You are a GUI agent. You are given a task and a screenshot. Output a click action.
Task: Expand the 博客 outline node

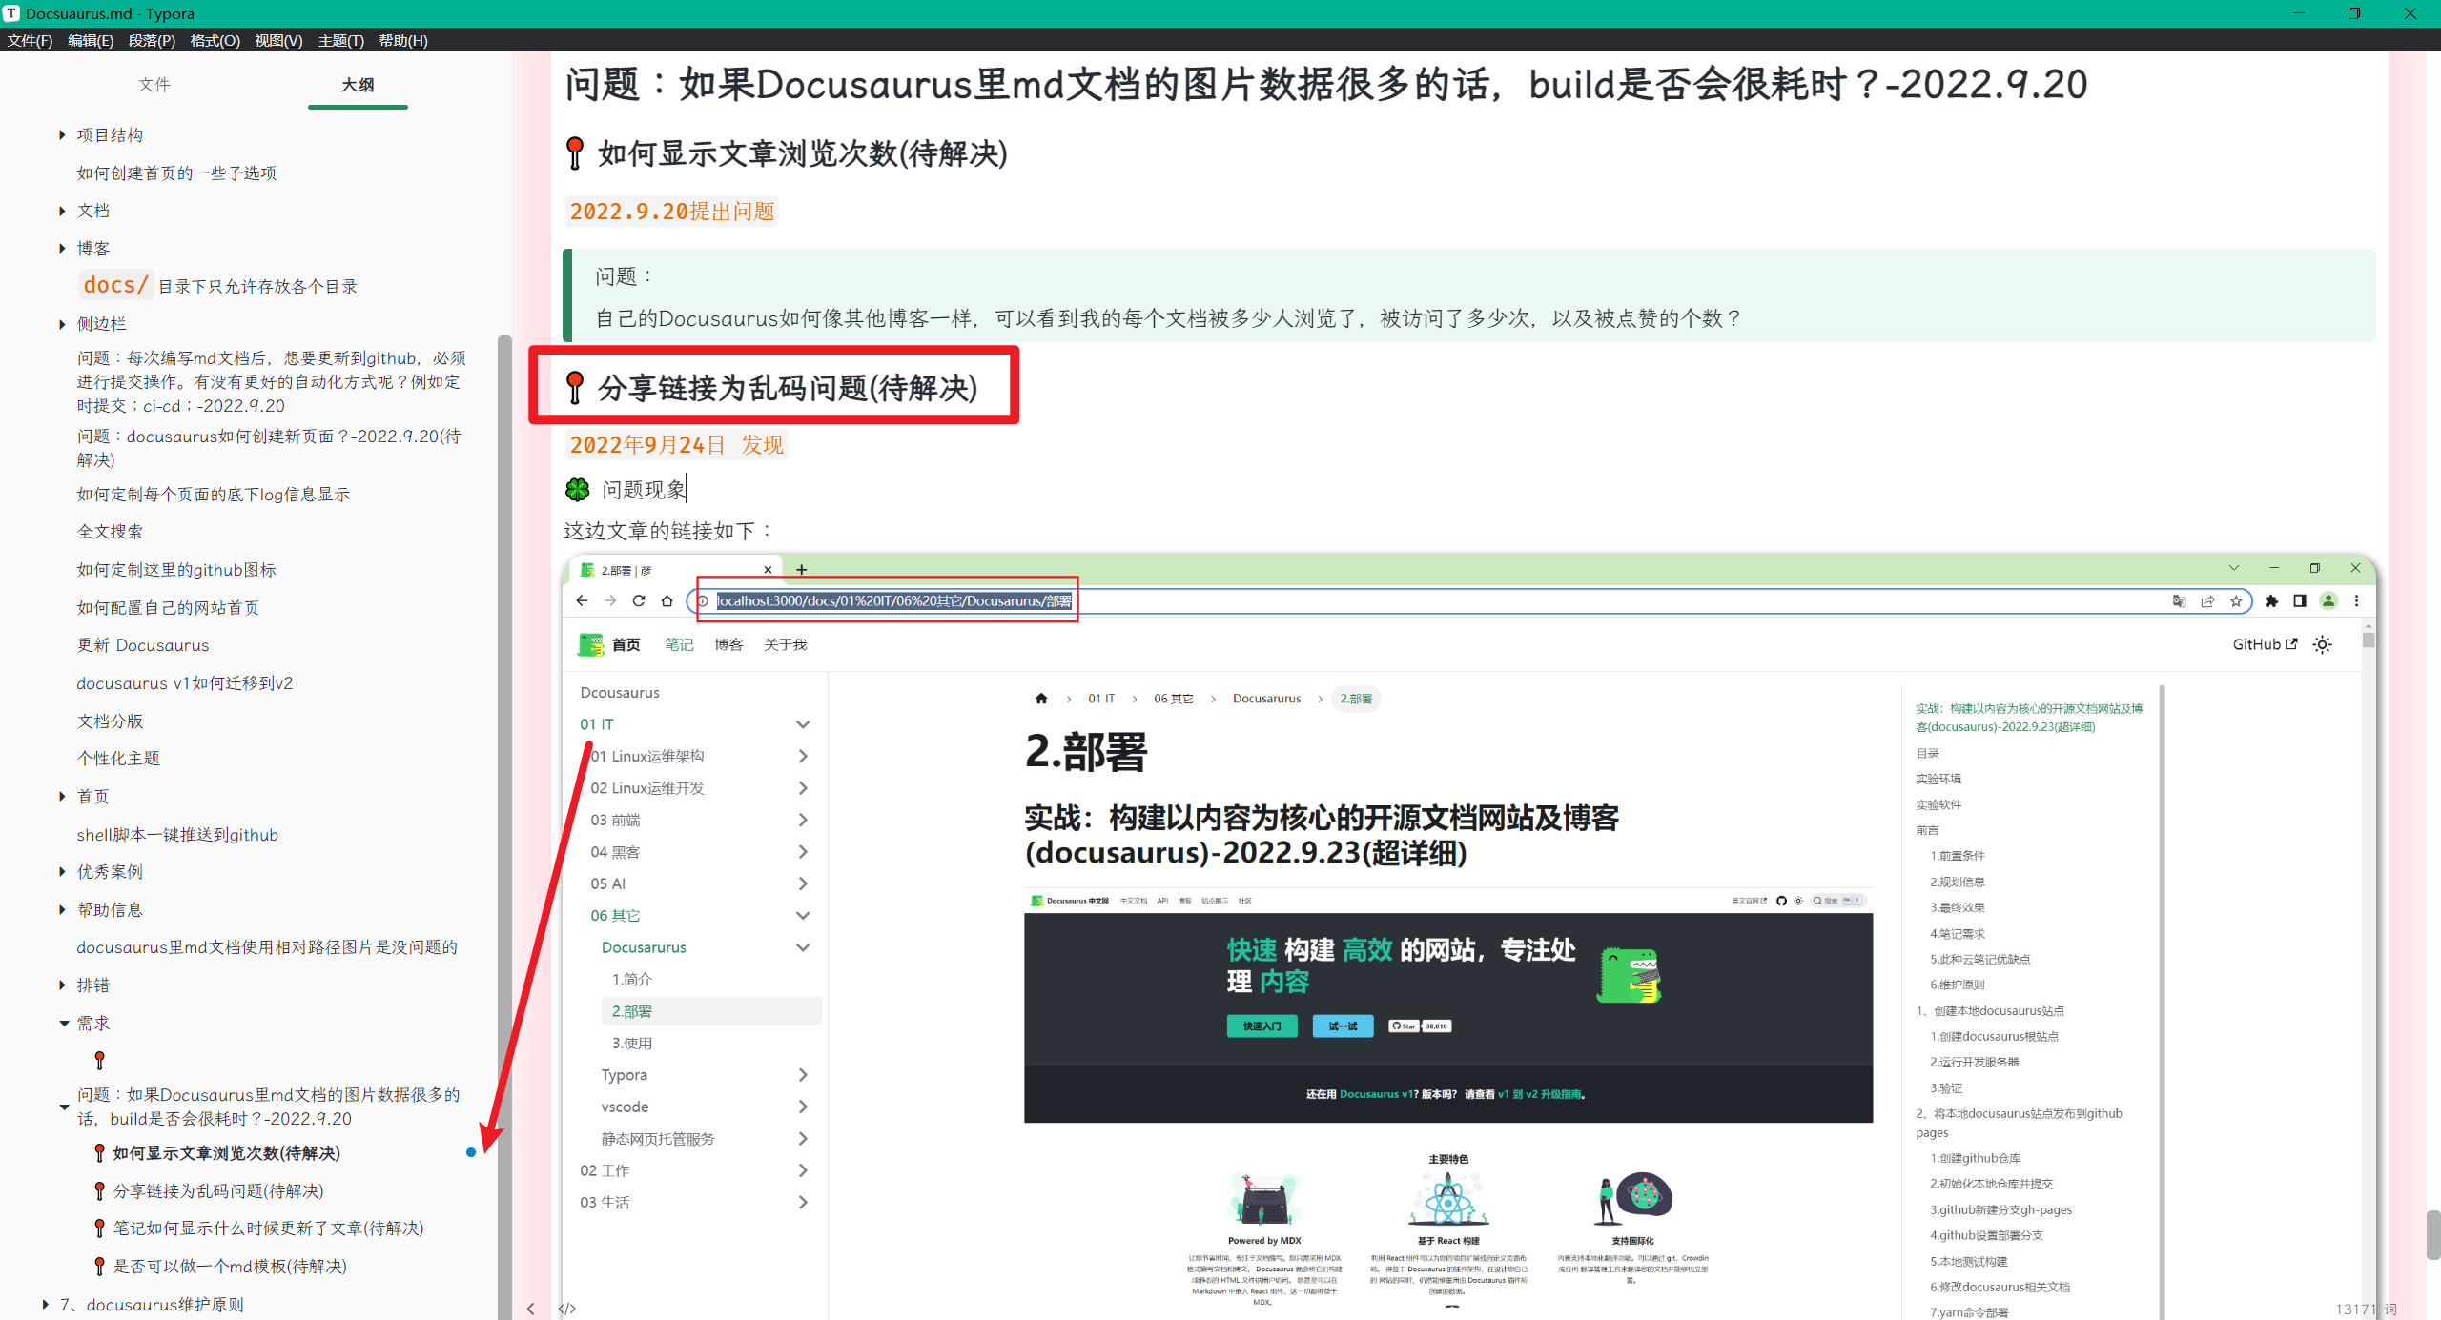click(x=62, y=249)
